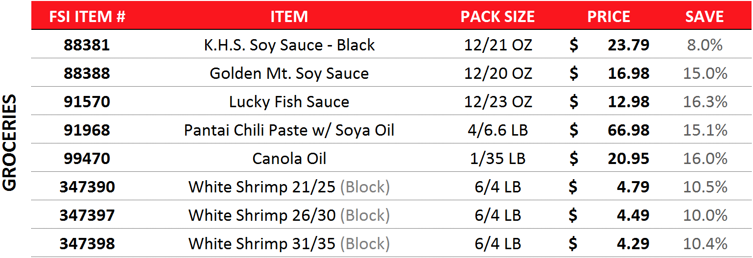The height and width of the screenshot is (258, 753).
Task: Click Golden Mt. Soy Sauce item
Action: [x=289, y=73]
